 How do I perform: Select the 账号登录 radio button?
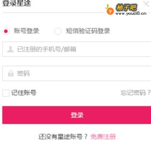[6, 31]
